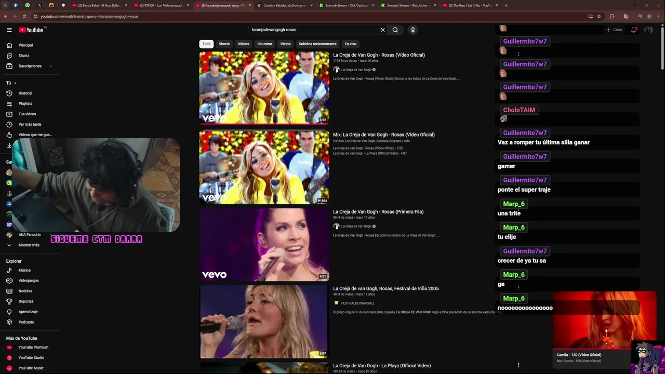665x374 pixels.
Task: Bookmark this page with star icon
Action: [599, 16]
